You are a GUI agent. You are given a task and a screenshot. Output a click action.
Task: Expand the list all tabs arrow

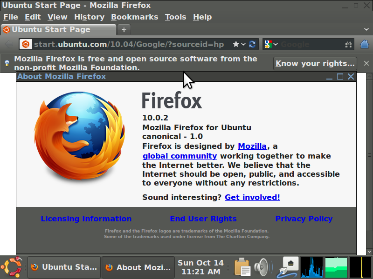pyautogui.click(x=366, y=29)
